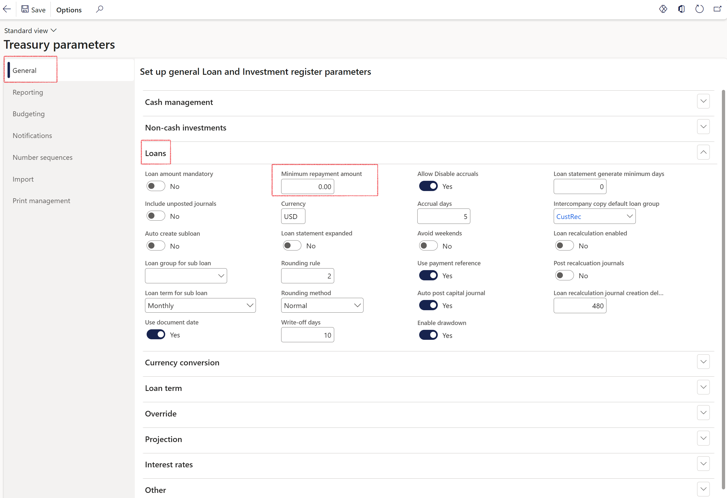The height and width of the screenshot is (498, 727).
Task: Expand the Non-cash investments section
Action: 703,127
